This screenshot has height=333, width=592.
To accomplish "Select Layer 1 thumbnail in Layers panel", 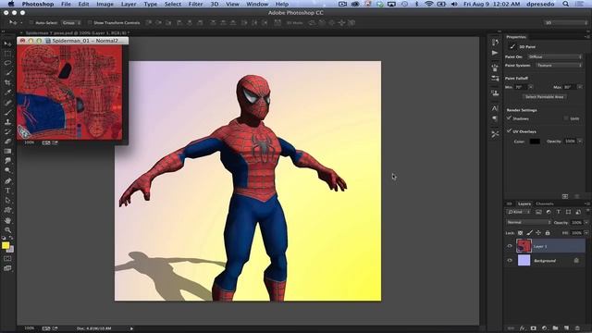I will (524, 246).
